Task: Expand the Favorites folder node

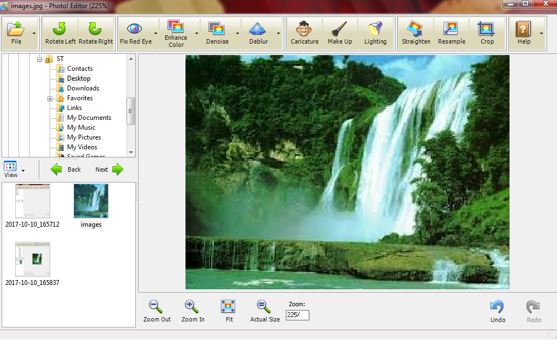Action: [50, 99]
